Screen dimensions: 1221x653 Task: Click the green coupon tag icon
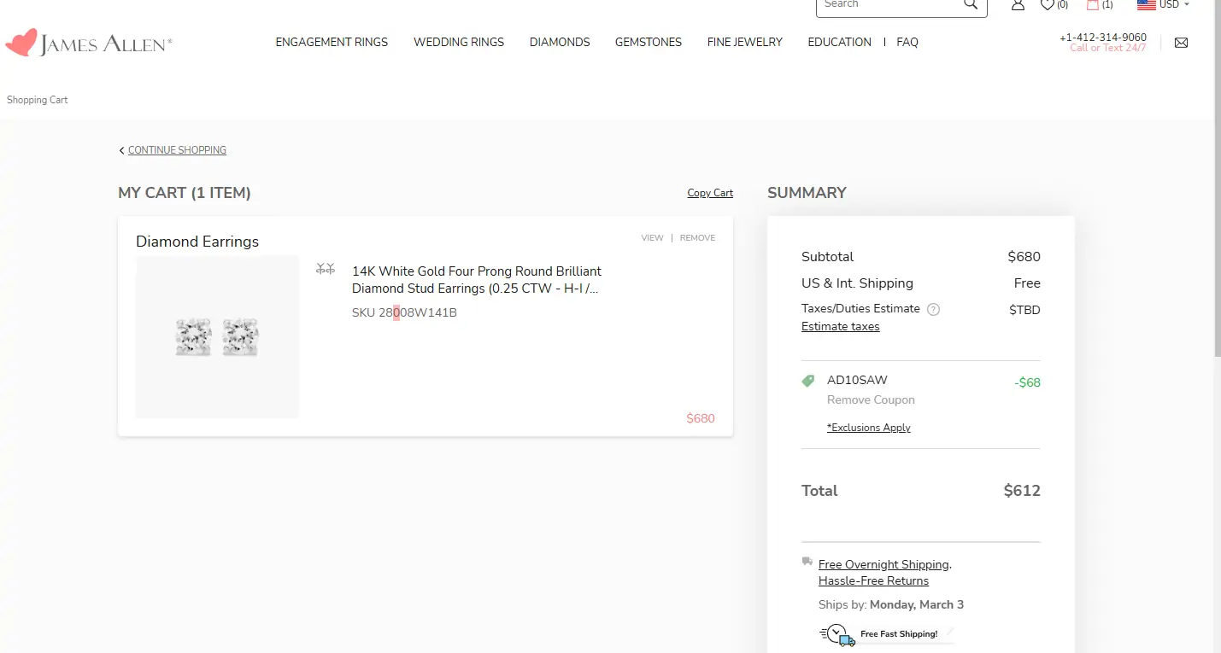pyautogui.click(x=808, y=381)
